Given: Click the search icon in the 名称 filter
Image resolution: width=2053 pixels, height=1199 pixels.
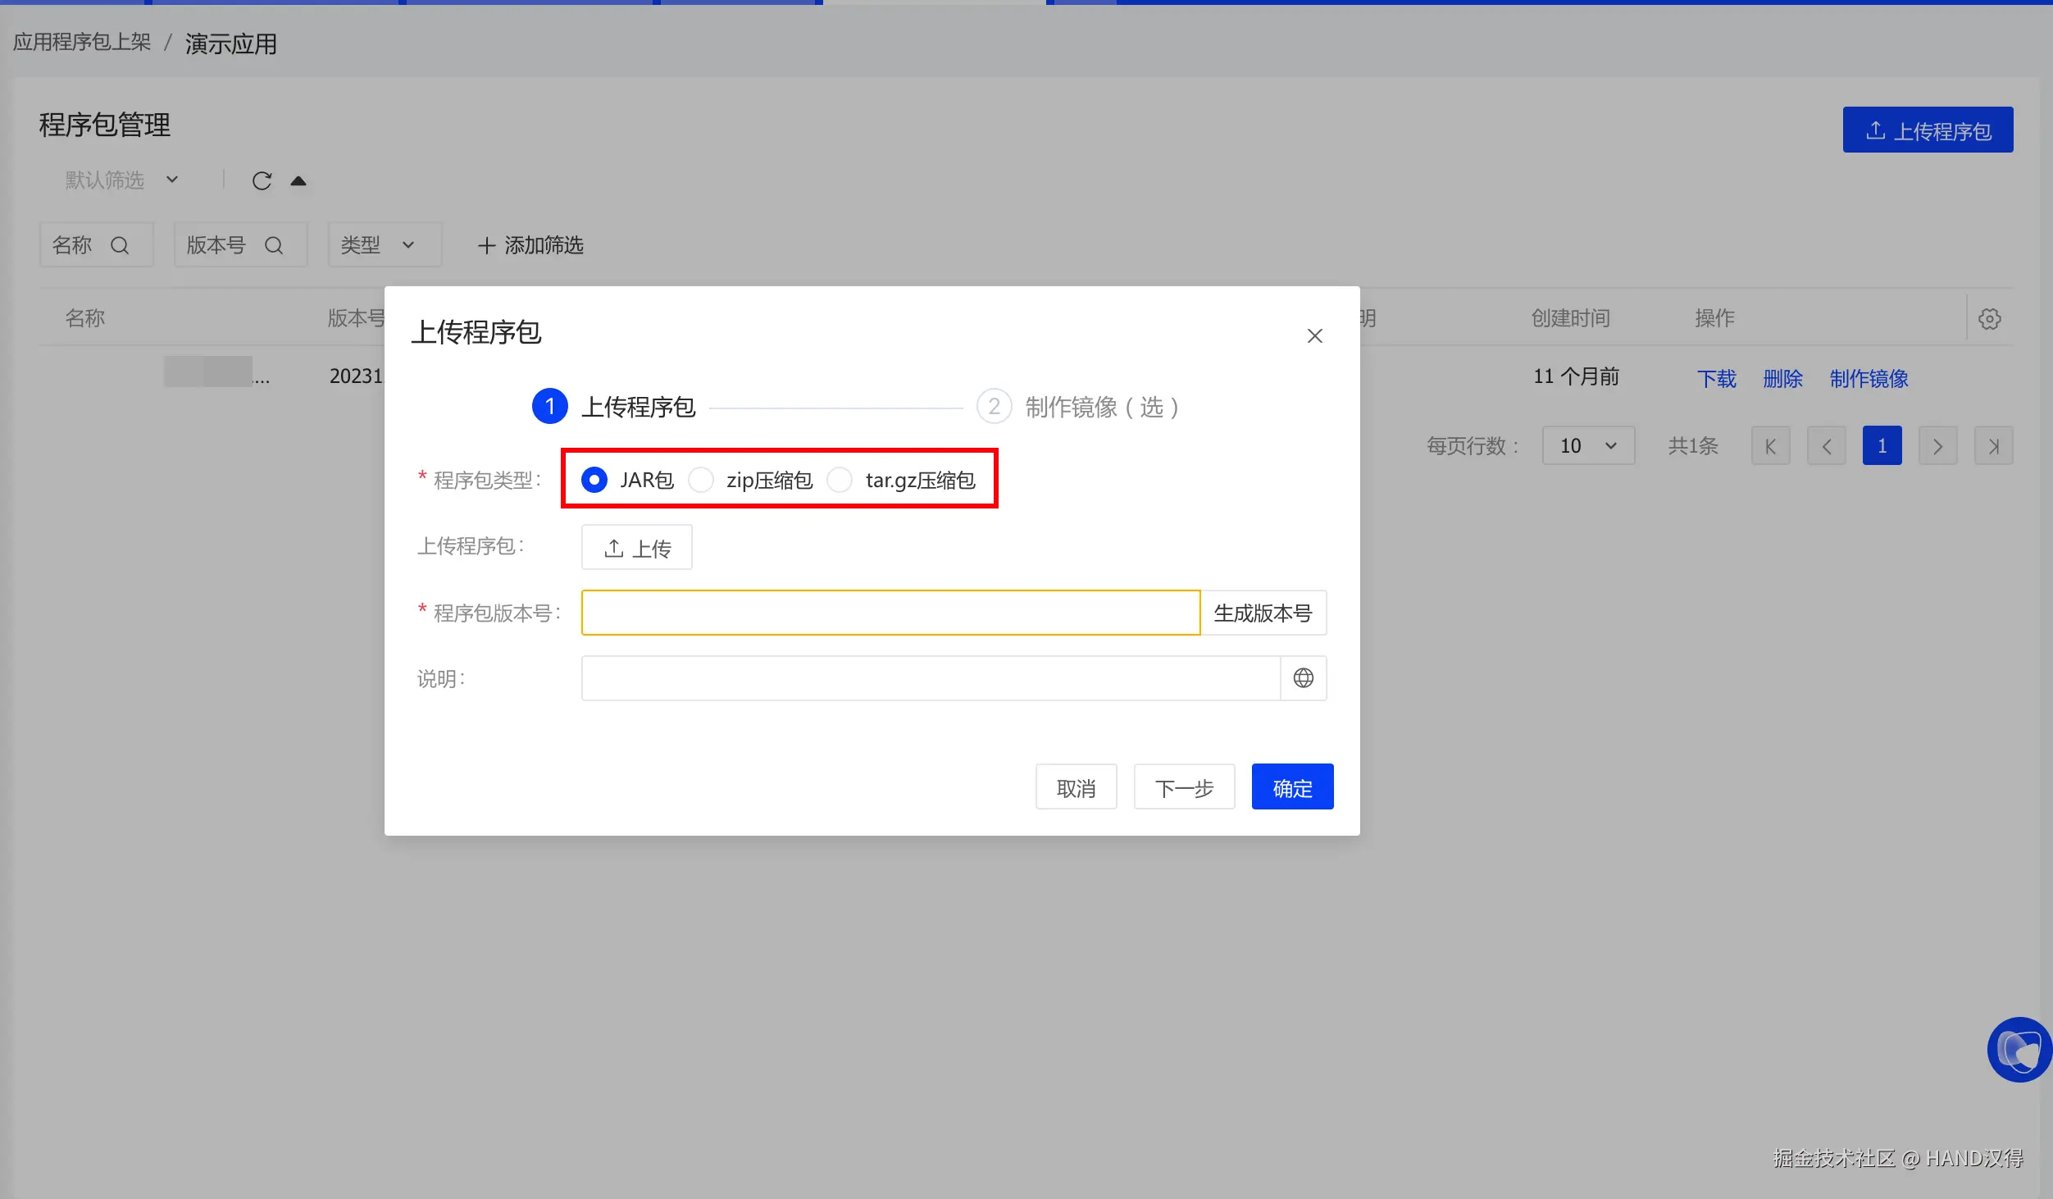Looking at the screenshot, I should point(120,245).
